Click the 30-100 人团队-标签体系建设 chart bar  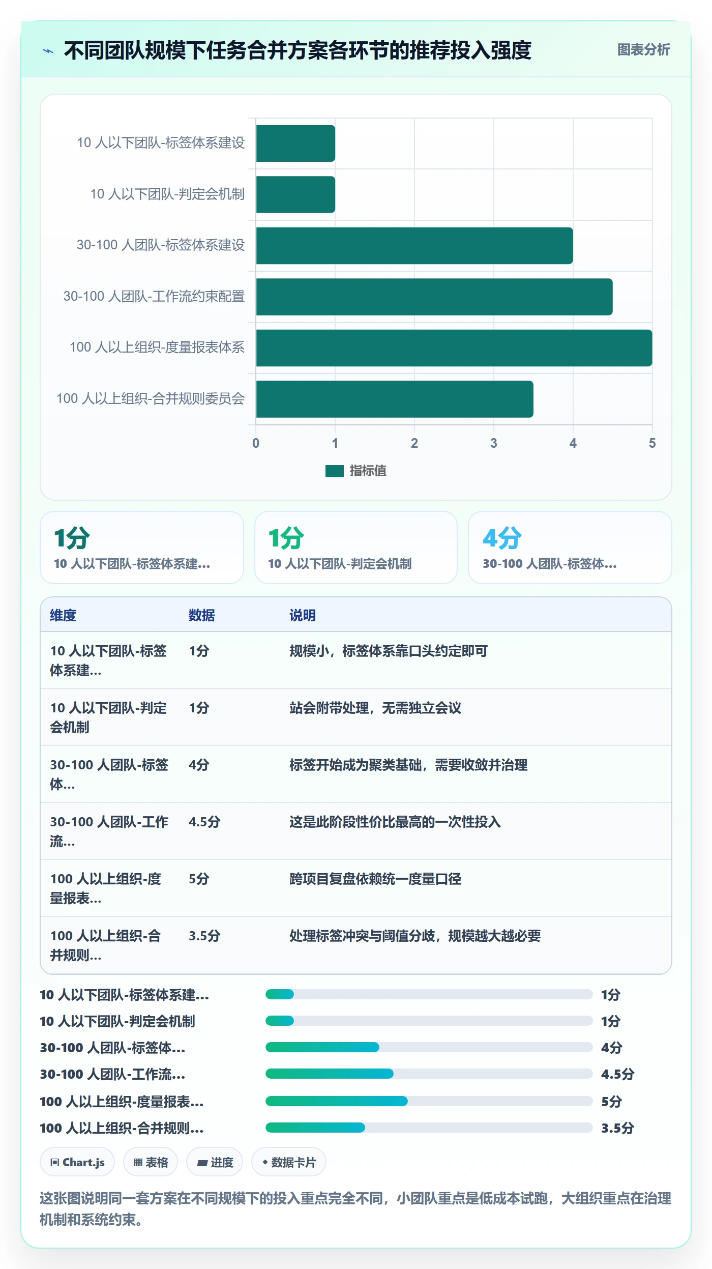(x=414, y=246)
